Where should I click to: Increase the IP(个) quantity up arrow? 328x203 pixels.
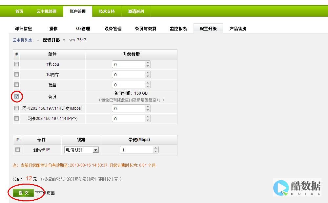[148, 117]
